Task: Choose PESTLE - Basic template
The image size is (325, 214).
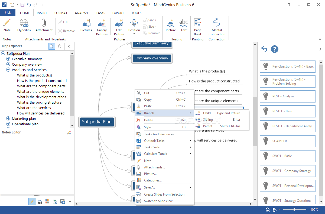Action: (288, 111)
